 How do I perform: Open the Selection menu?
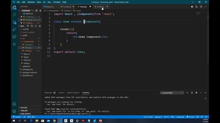coord(31,2)
